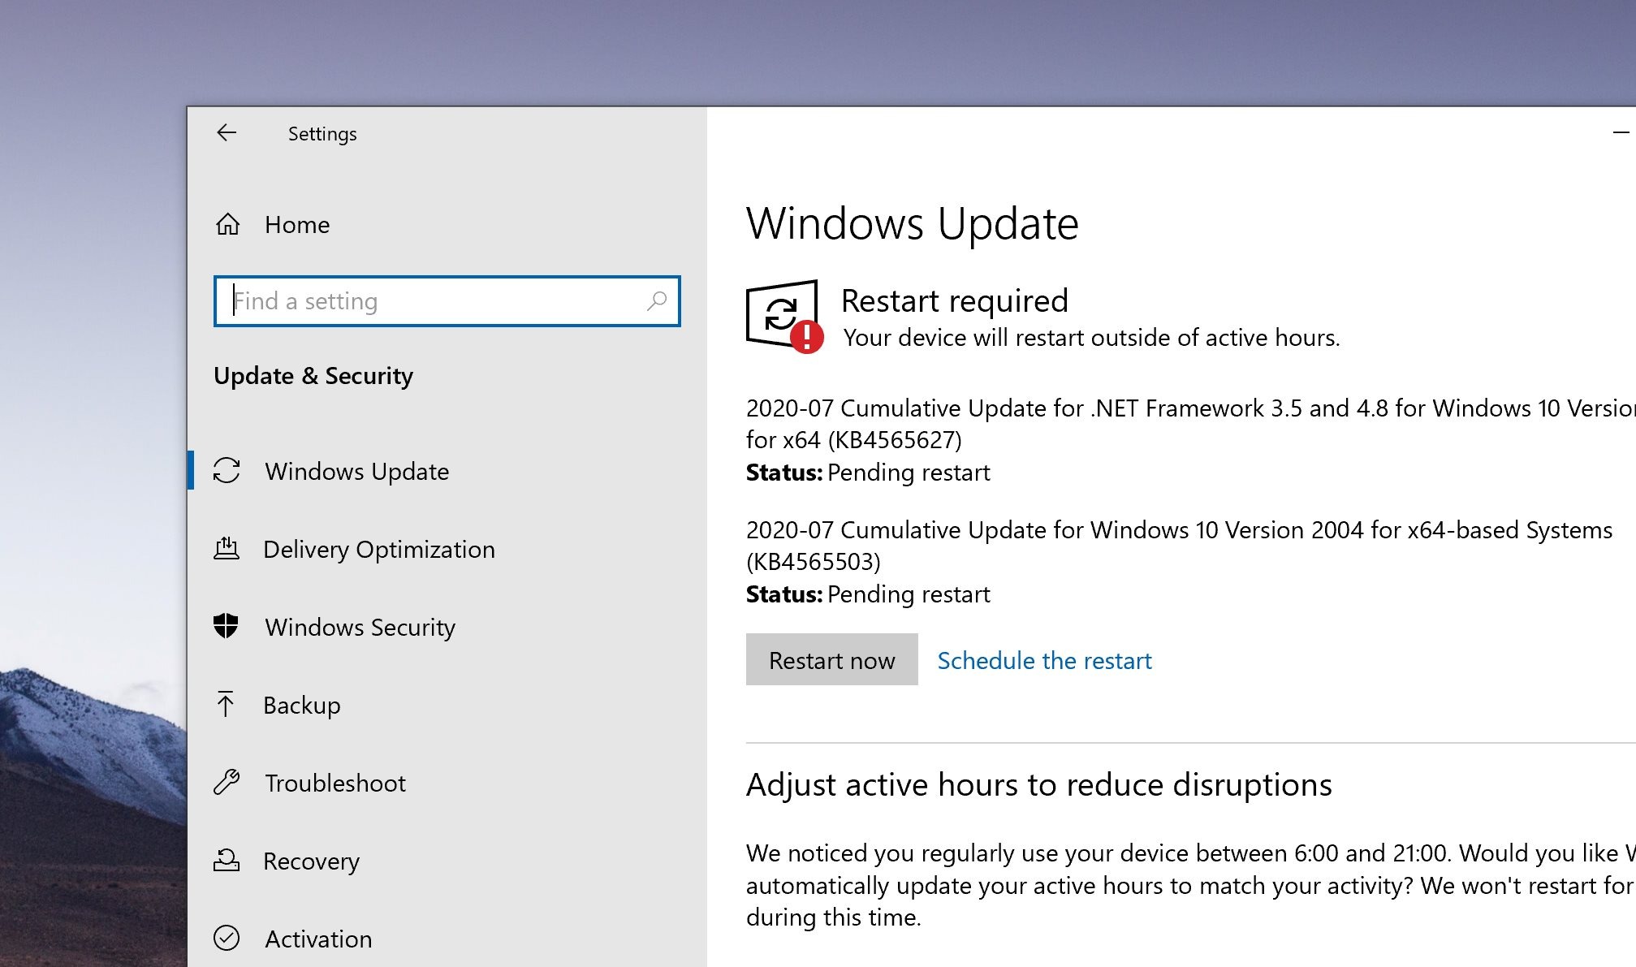Click the Recovery icon in the sidebar

click(x=228, y=861)
